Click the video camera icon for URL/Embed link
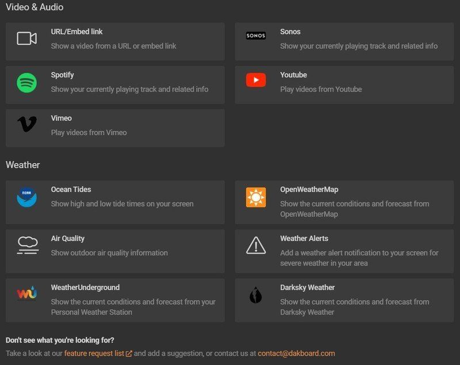 point(26,39)
